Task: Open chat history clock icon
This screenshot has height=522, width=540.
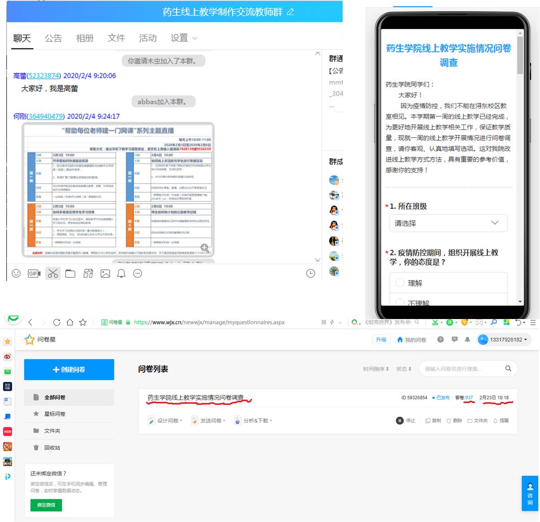Action: [310, 273]
